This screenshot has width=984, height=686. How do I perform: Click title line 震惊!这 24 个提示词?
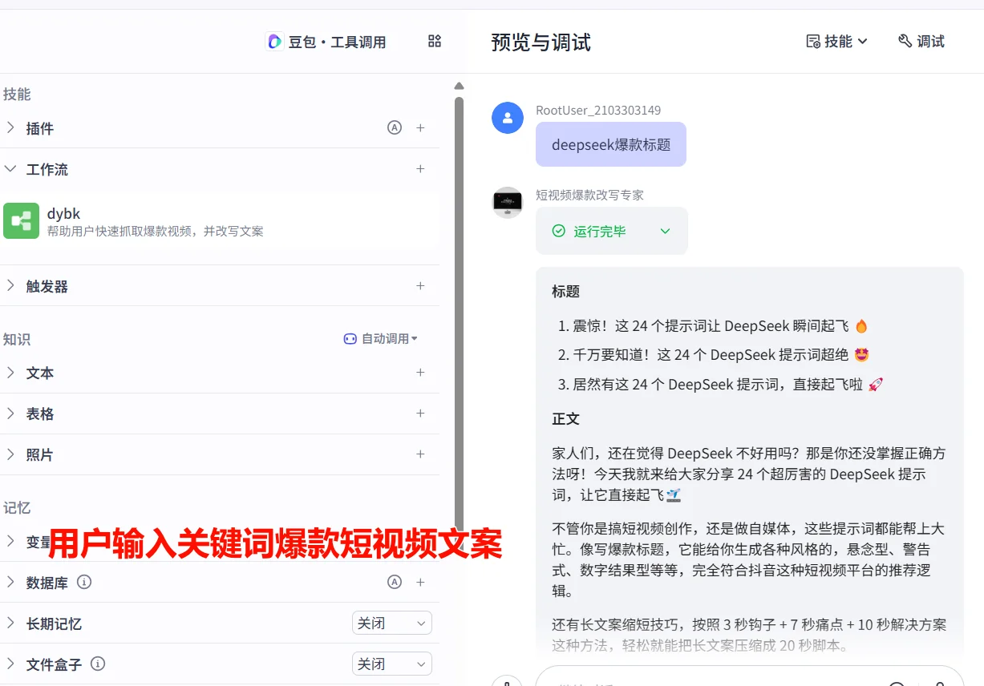720,325
